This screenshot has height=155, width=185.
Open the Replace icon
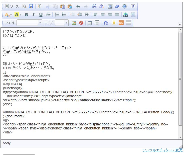point(101,6)
